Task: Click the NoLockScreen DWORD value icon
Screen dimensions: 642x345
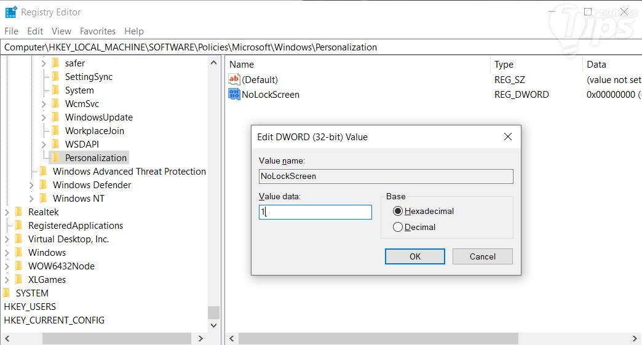Action: coord(234,95)
